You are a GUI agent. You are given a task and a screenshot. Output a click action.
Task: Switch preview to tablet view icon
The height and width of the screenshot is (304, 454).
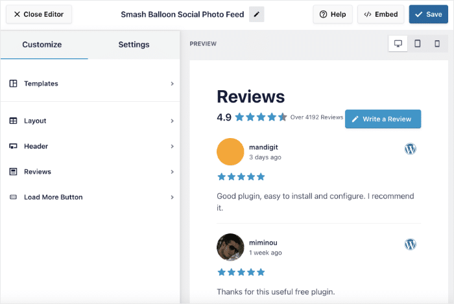click(418, 43)
